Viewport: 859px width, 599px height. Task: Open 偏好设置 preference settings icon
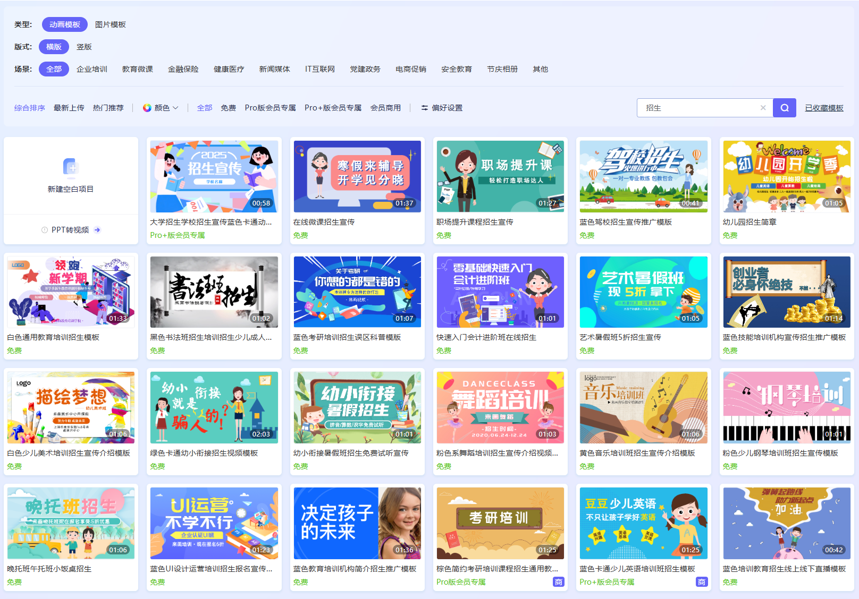425,108
